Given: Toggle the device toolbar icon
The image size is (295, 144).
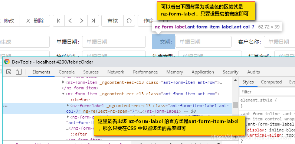Looking at the screenshot, I should coord(19,72).
